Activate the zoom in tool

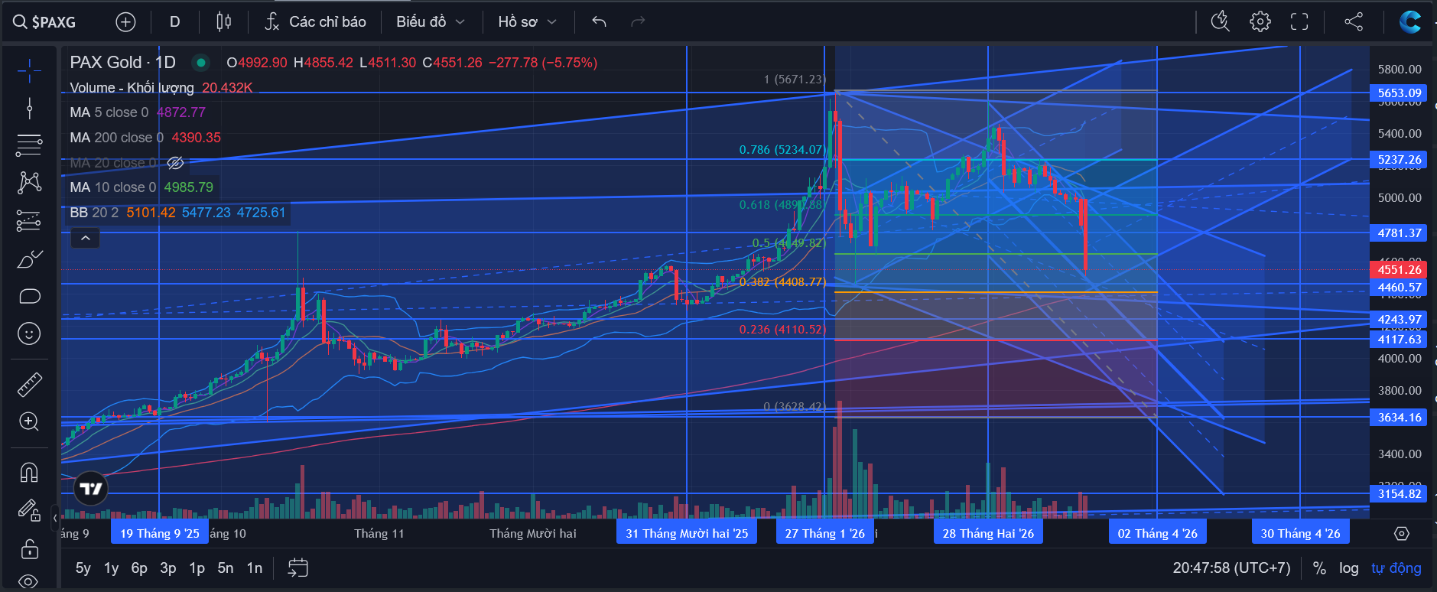point(29,421)
